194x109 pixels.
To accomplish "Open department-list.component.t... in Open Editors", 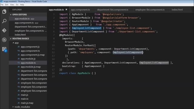I will click(28, 27).
